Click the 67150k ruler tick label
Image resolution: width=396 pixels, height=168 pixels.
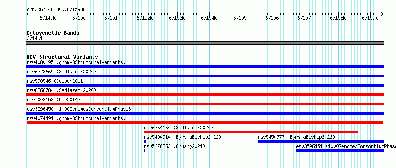(80, 18)
